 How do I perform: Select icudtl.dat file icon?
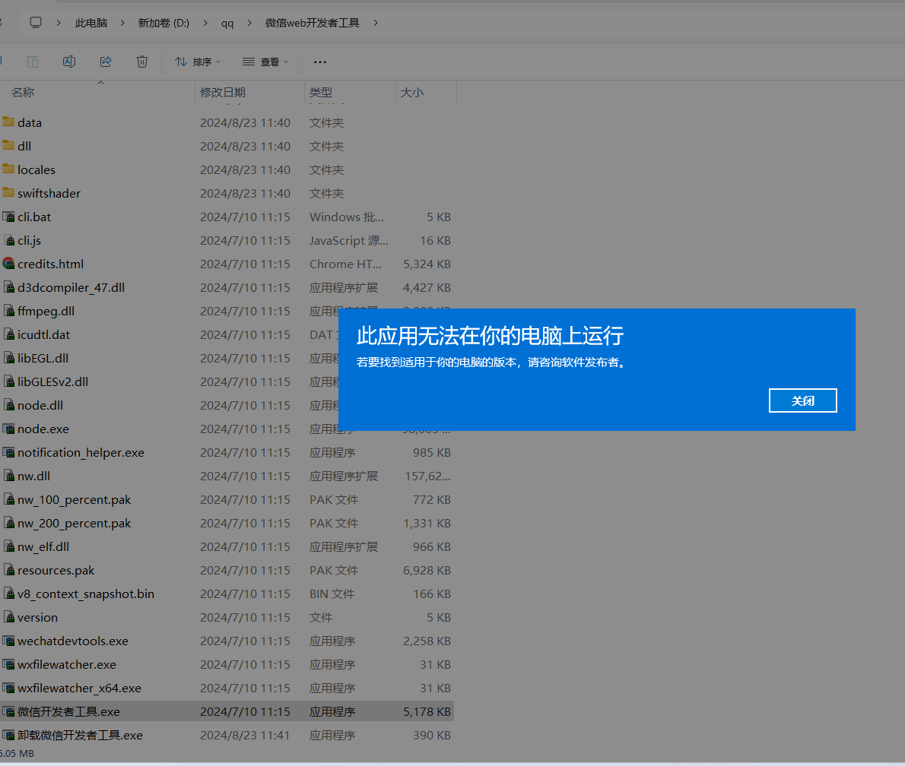point(8,334)
